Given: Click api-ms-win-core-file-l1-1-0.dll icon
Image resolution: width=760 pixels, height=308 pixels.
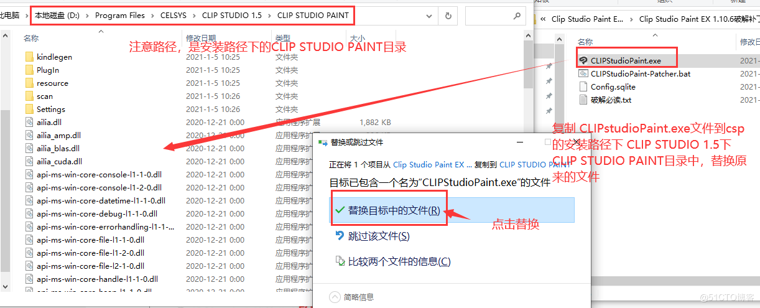Looking at the screenshot, I should point(29,240).
